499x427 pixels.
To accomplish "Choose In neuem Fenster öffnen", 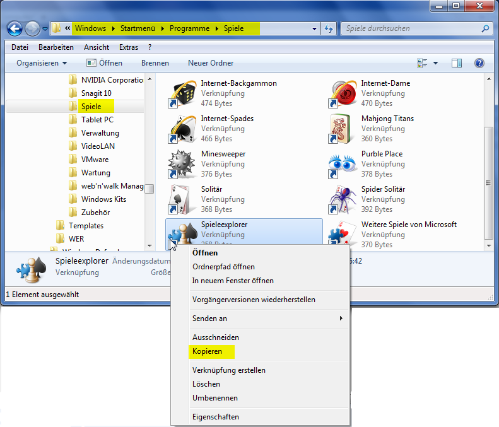I will [x=233, y=281].
